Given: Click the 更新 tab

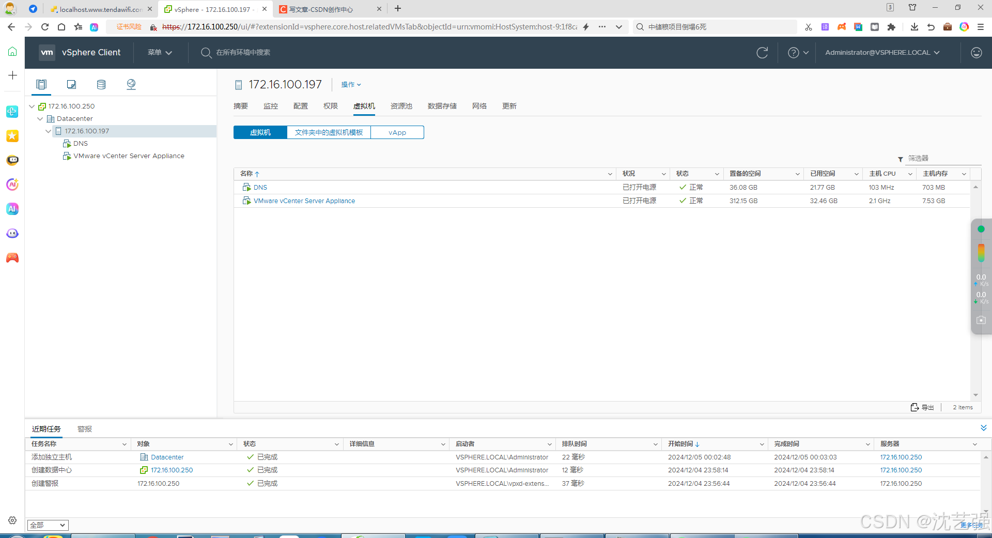Looking at the screenshot, I should point(509,106).
